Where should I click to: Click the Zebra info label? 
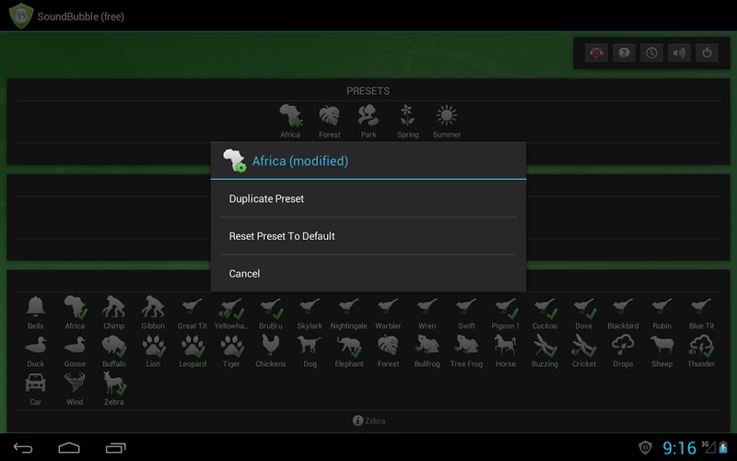[x=369, y=420]
